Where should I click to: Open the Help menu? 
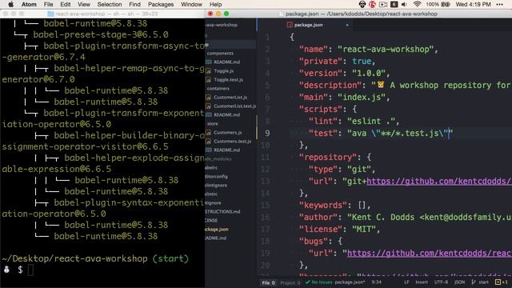215,4
